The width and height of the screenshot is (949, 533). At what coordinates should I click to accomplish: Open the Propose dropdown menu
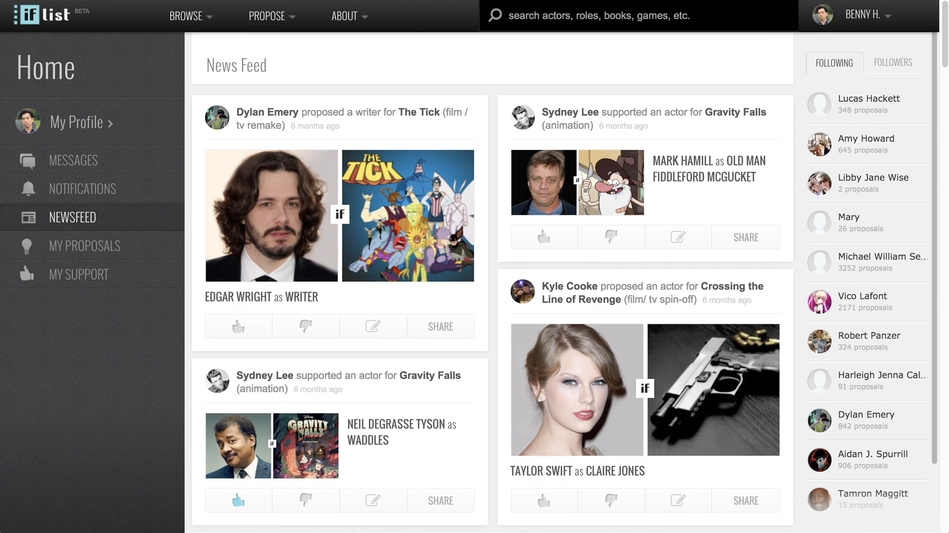(x=272, y=16)
